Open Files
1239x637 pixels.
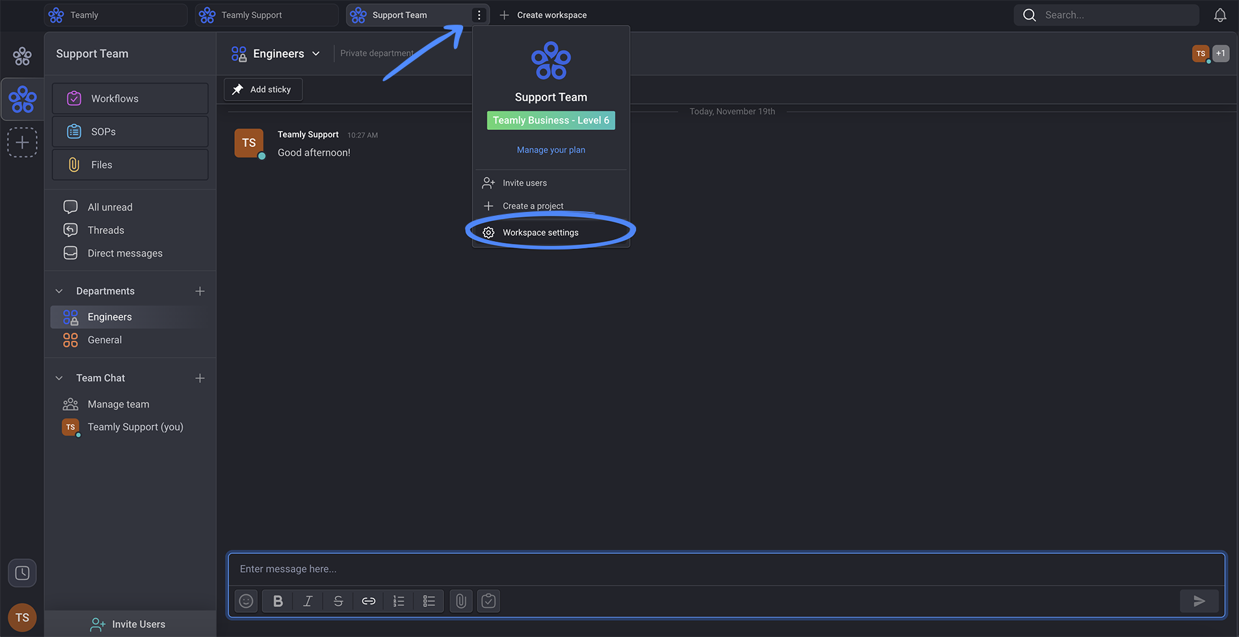[x=130, y=164]
